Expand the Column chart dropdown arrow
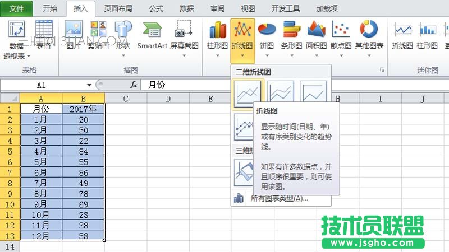The image size is (449, 252). click(x=218, y=55)
